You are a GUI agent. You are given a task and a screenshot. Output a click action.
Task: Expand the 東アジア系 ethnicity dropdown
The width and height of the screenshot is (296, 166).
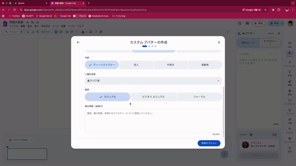pos(153,81)
